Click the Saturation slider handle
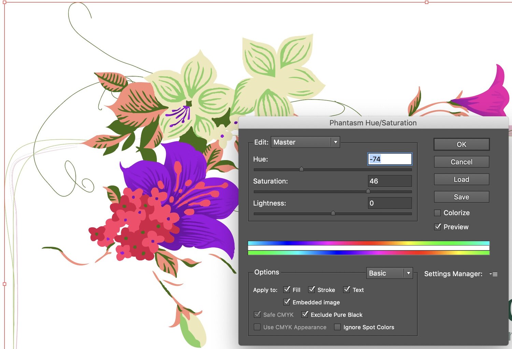This screenshot has height=349, width=512. coord(368,191)
